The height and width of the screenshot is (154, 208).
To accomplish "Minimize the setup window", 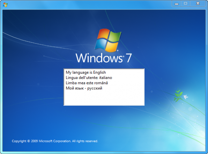I will click(x=177, y=3).
